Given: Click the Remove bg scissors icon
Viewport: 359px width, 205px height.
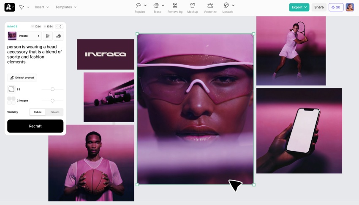Looking at the screenshot, I should click(x=175, y=5).
